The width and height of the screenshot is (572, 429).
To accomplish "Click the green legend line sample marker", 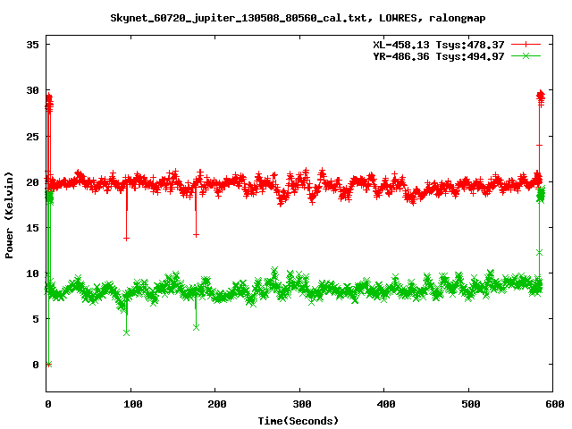I will [526, 55].
